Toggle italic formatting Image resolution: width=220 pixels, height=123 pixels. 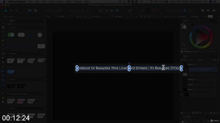click(81, 16)
